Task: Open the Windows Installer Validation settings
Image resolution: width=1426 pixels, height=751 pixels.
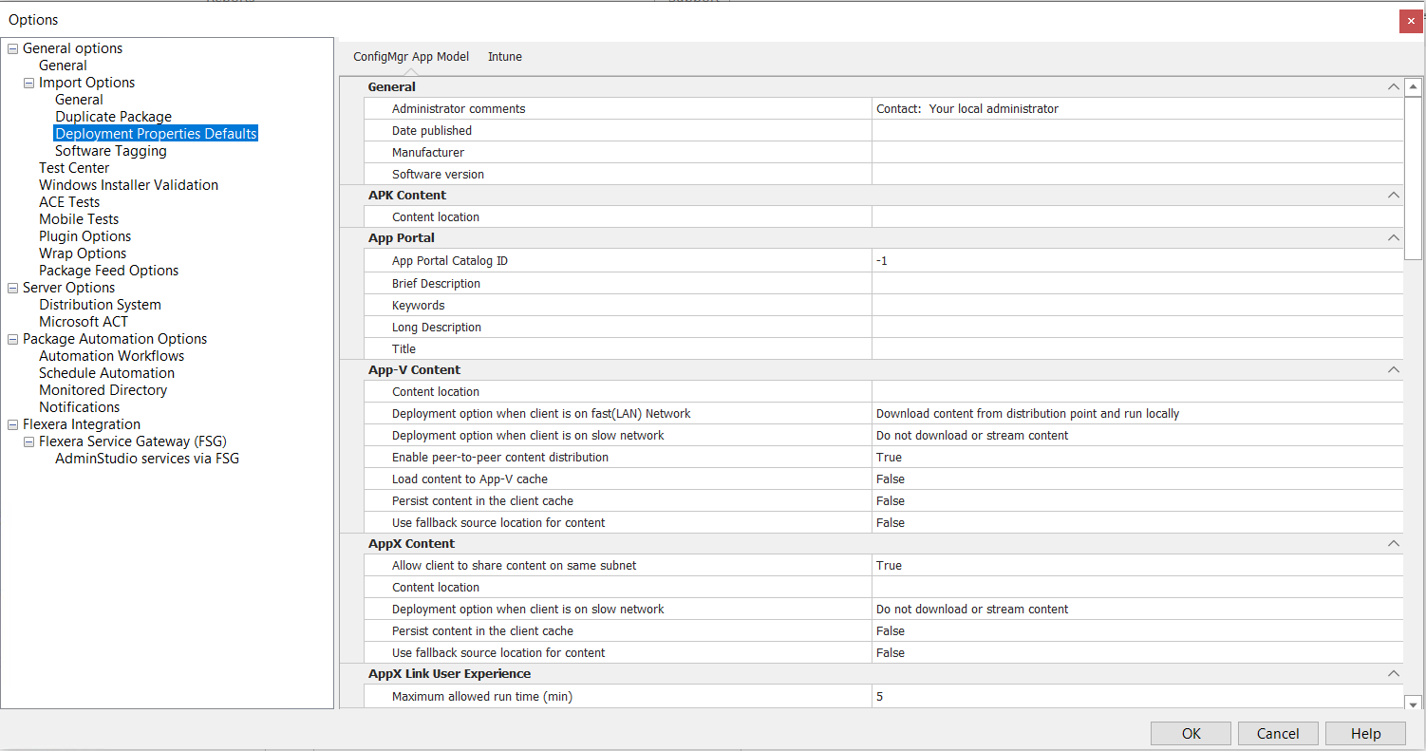Action: 128,184
